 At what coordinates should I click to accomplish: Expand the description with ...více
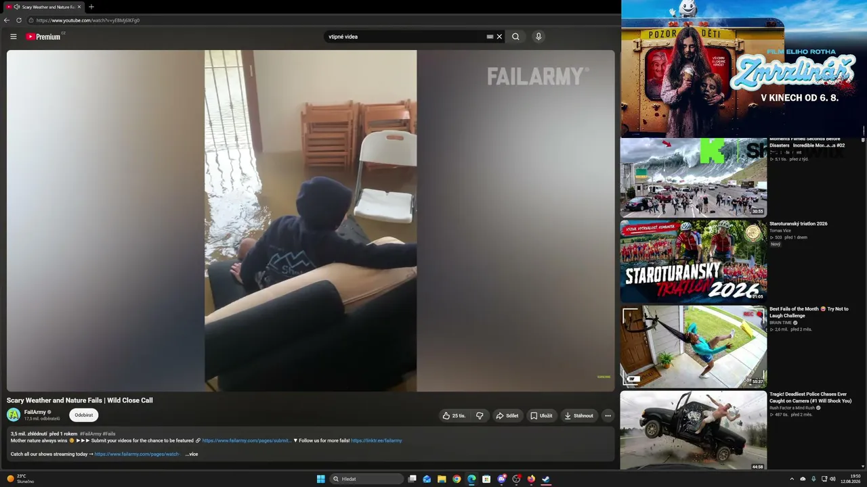192,454
